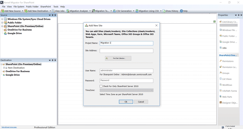Select Google Drive in Source panel
The width and height of the screenshot is (243, 129).
point(14,33)
